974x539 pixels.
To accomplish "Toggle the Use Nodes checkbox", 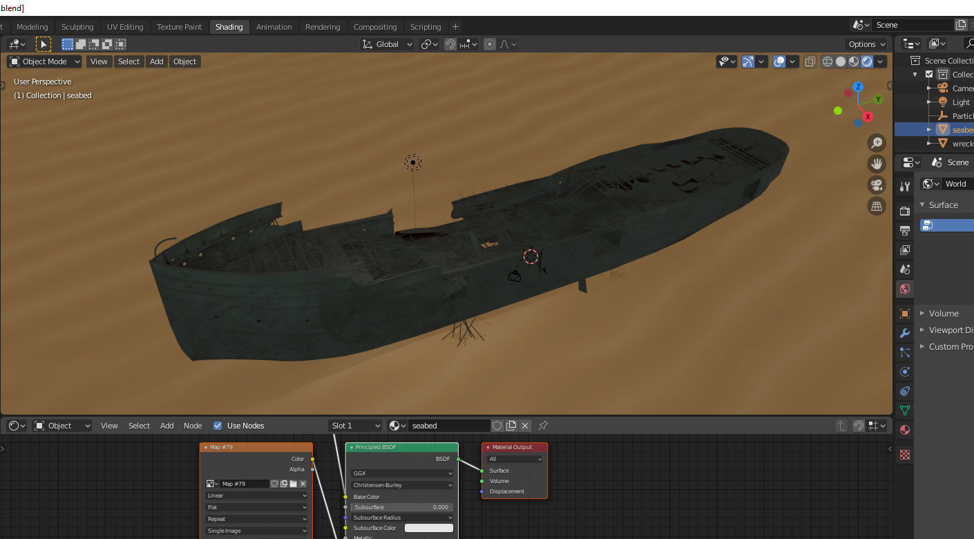I will point(218,426).
